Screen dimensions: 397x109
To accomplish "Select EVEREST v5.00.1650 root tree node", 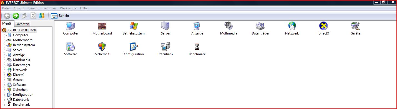I will (22, 30).
